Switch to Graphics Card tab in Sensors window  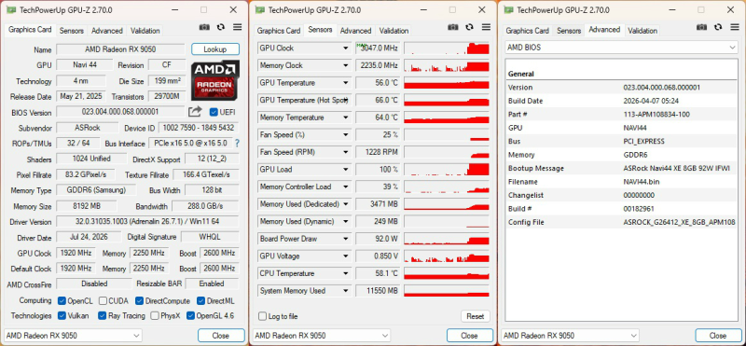coord(279,31)
